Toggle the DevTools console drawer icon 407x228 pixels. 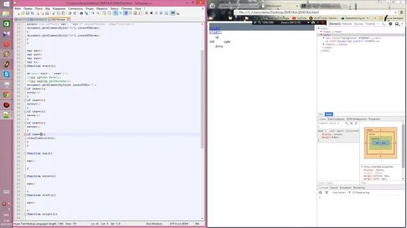tap(384, 24)
